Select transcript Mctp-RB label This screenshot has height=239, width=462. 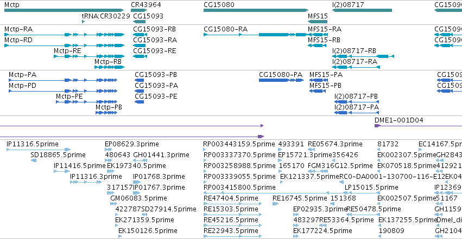(x=108, y=62)
